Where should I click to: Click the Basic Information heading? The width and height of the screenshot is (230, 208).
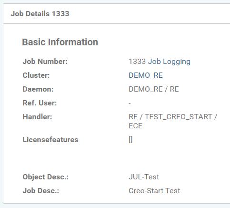point(60,42)
